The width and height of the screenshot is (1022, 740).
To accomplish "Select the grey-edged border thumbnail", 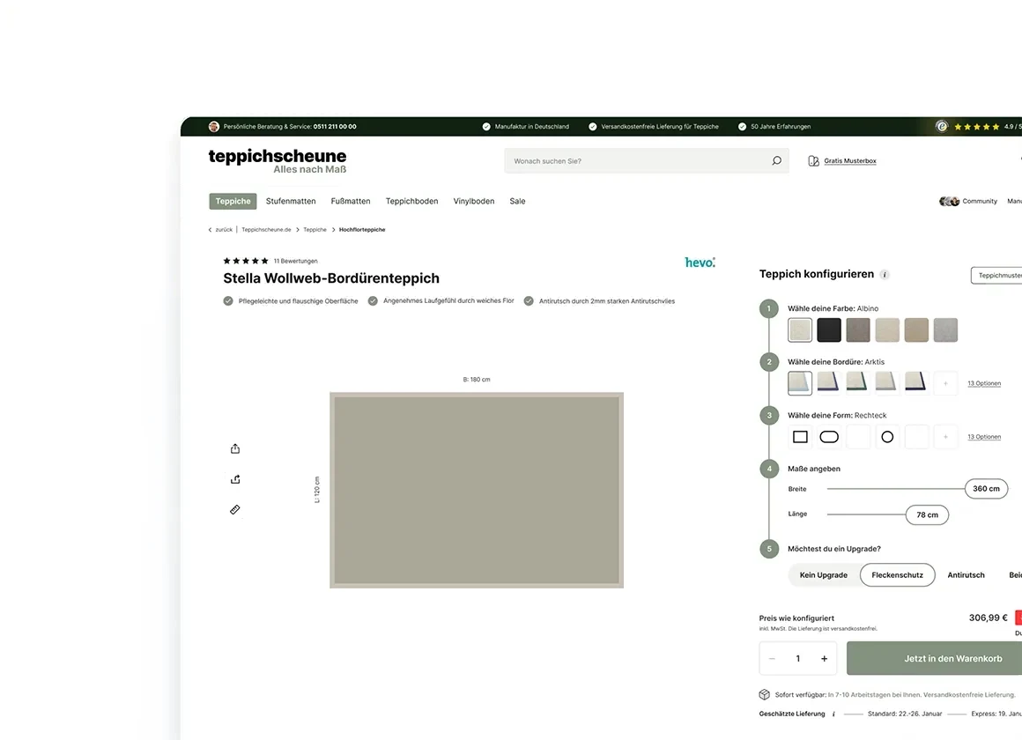I will [887, 383].
